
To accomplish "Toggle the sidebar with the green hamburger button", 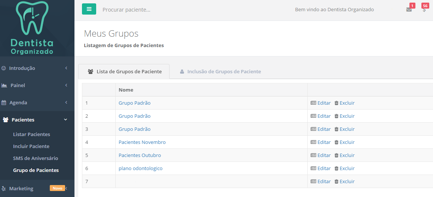I will coord(89,9).
